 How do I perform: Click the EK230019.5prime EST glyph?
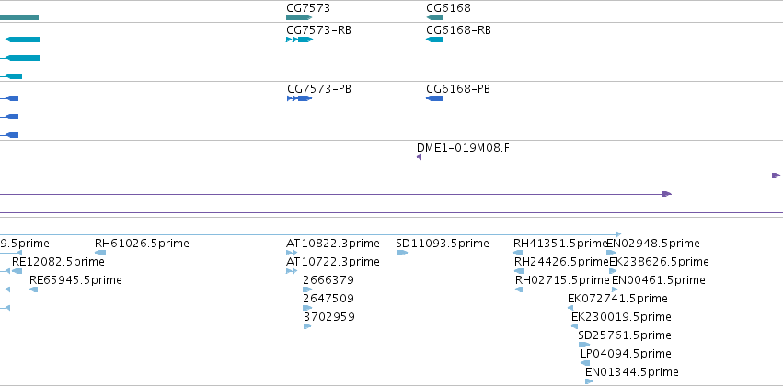click(575, 326)
